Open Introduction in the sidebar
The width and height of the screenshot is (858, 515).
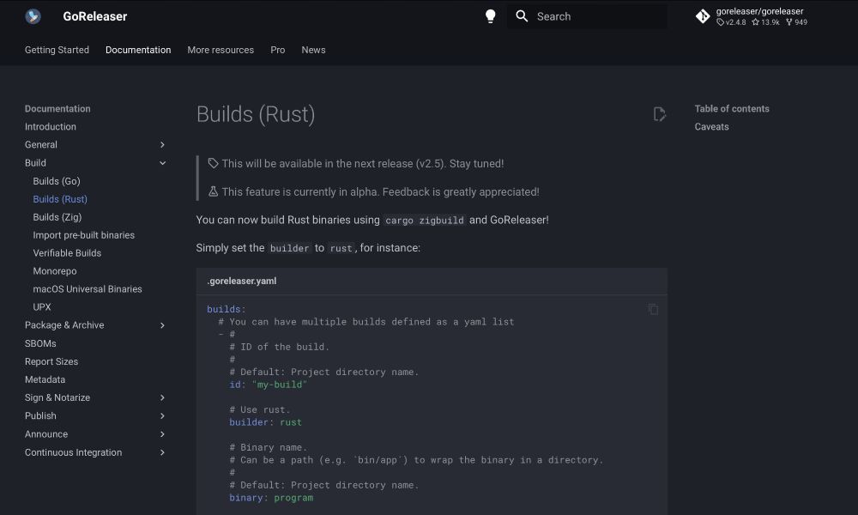click(51, 126)
